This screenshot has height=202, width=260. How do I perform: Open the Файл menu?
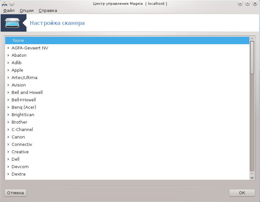pos(9,11)
